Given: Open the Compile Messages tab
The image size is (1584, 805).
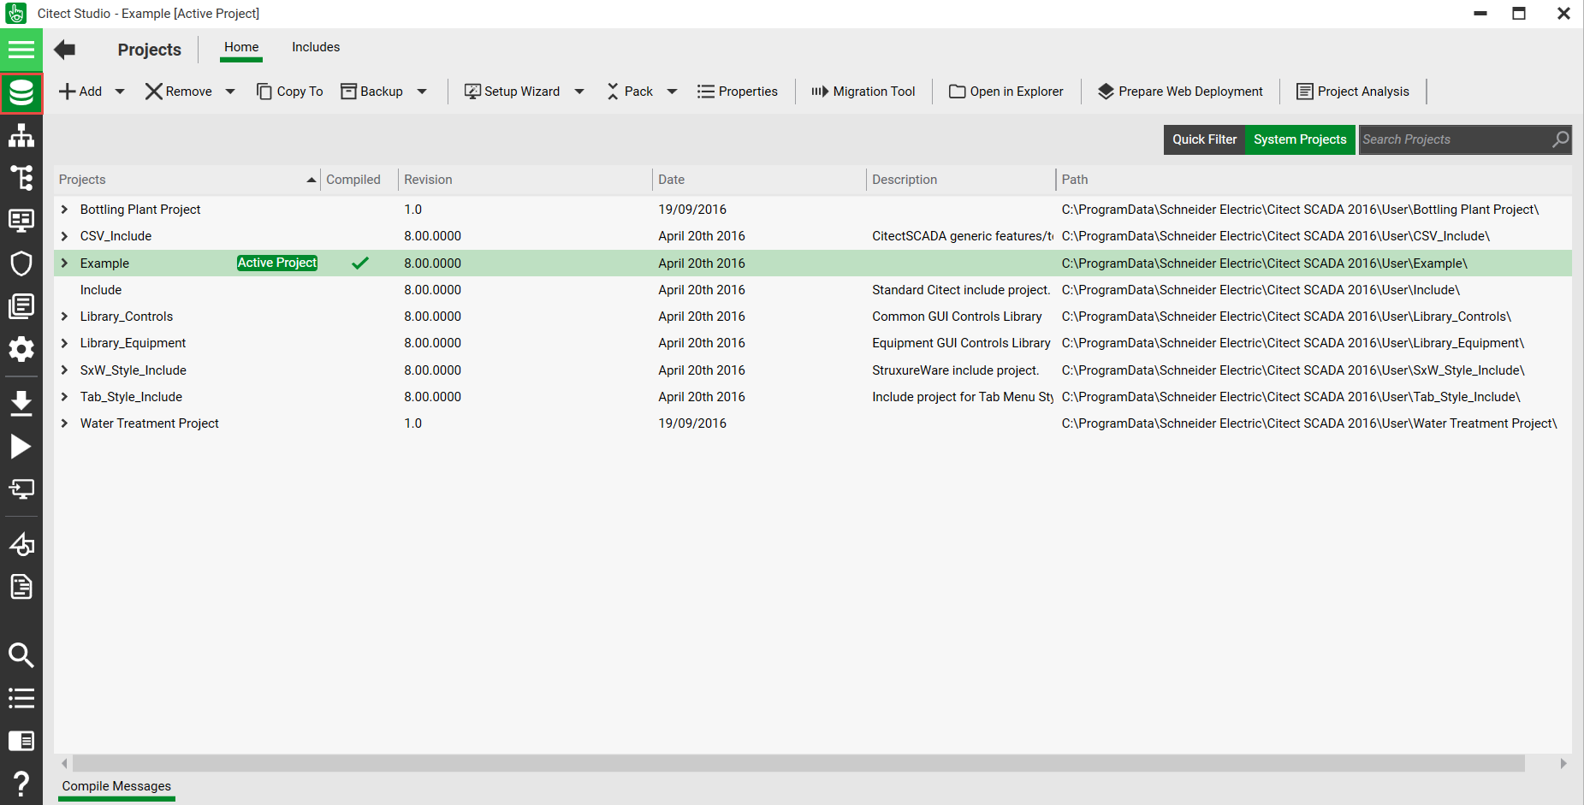Looking at the screenshot, I should (116, 786).
